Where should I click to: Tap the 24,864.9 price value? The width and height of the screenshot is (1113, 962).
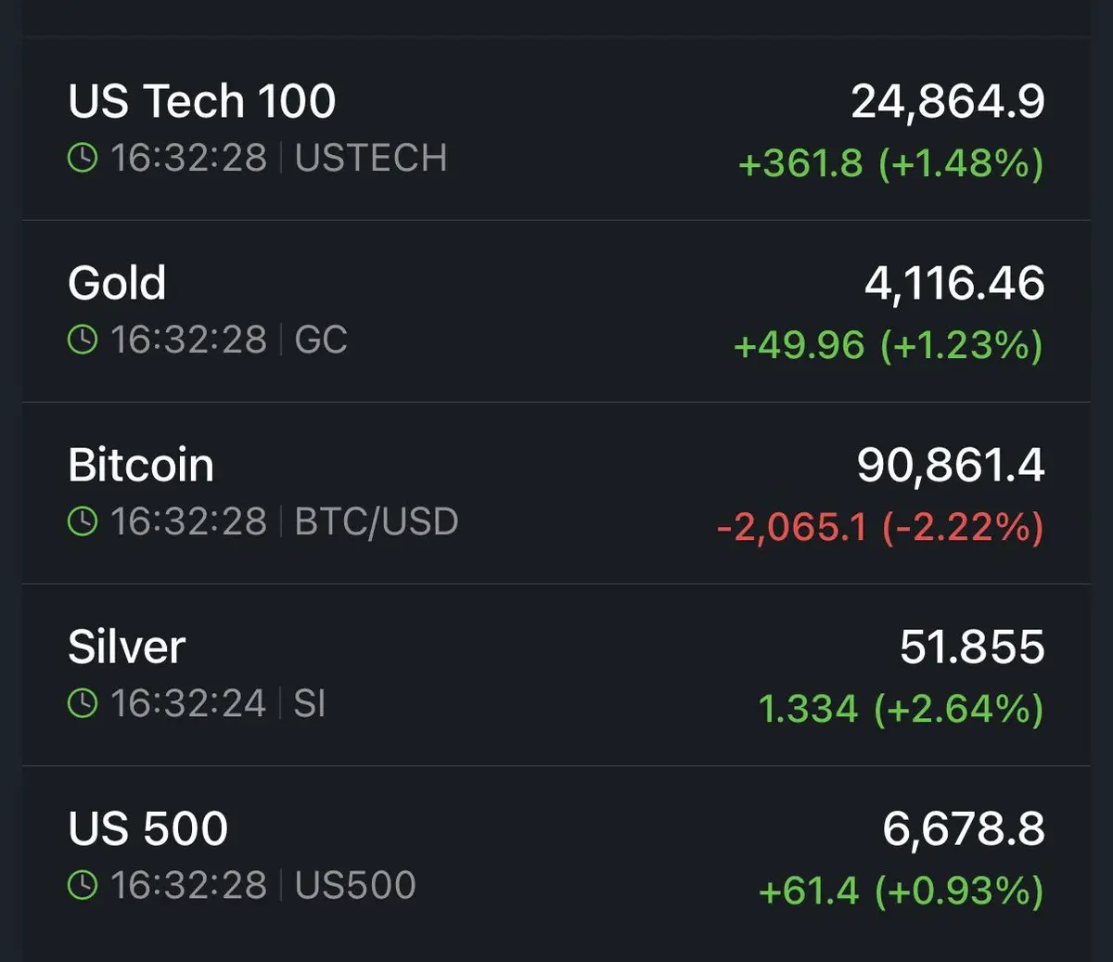pos(947,101)
